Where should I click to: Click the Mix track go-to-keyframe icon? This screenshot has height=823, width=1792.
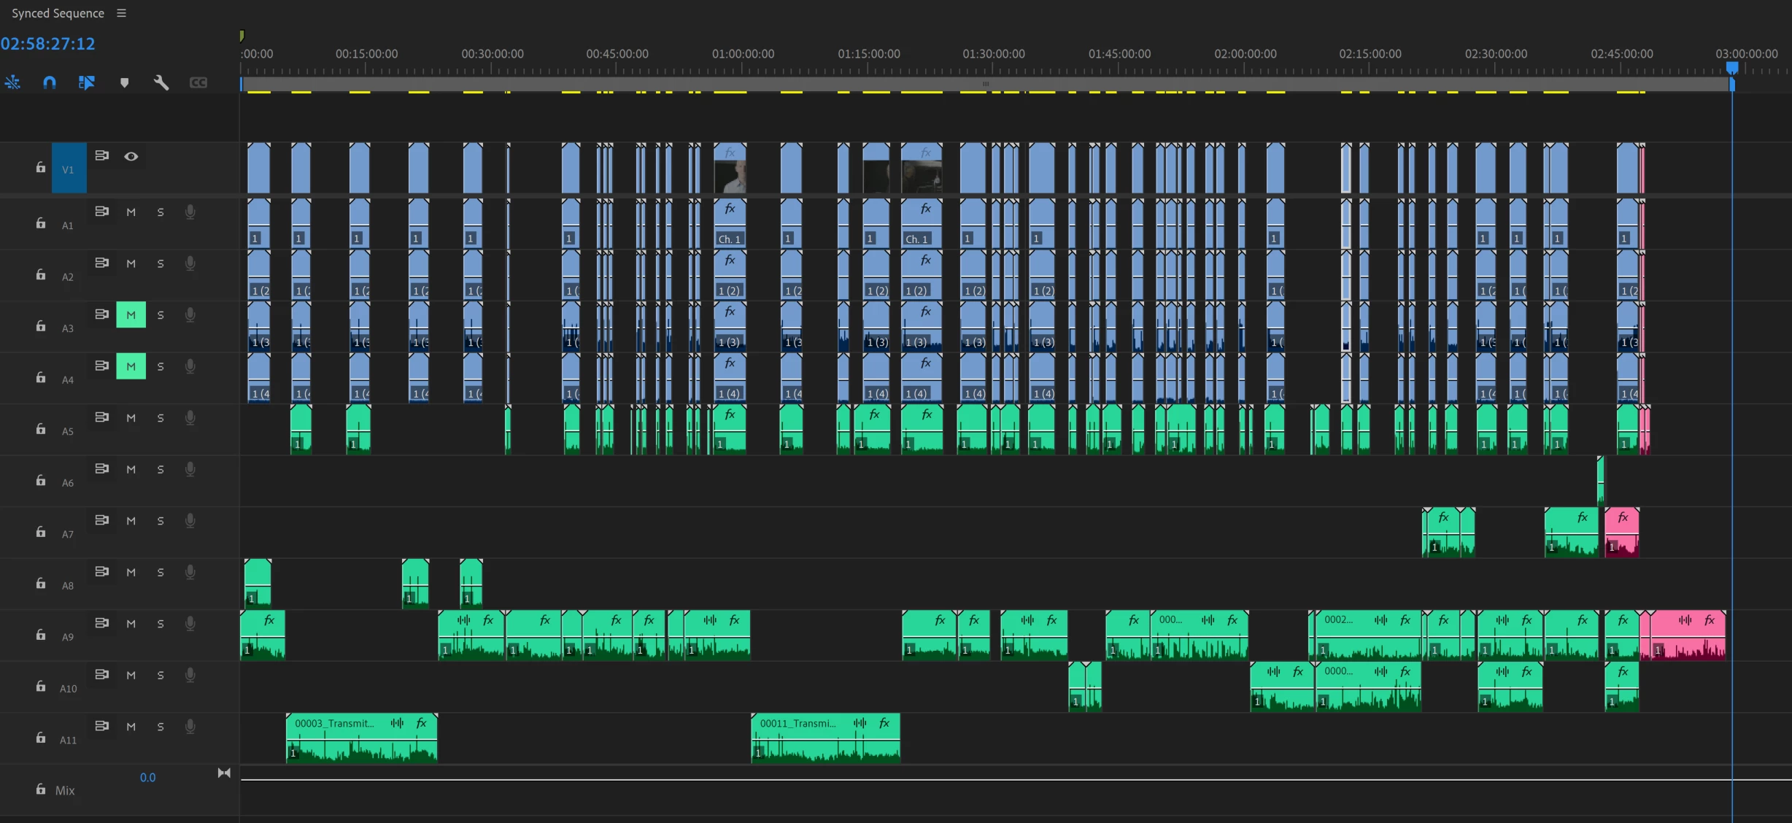(x=224, y=773)
